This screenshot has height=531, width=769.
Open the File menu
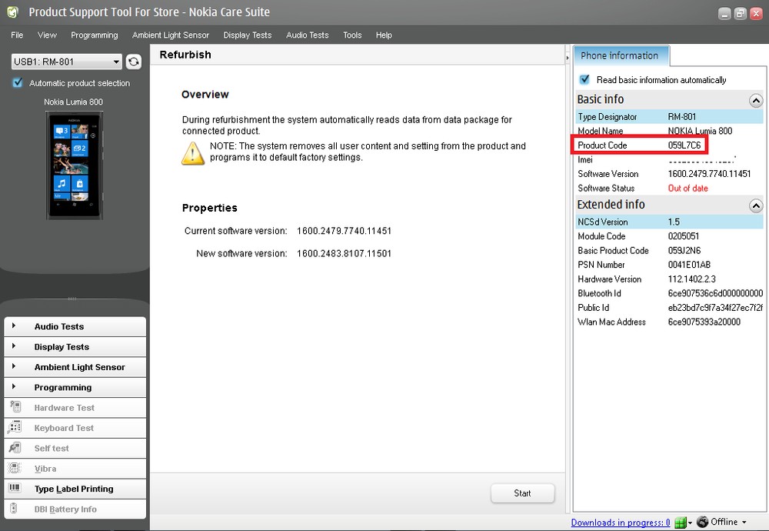point(17,35)
